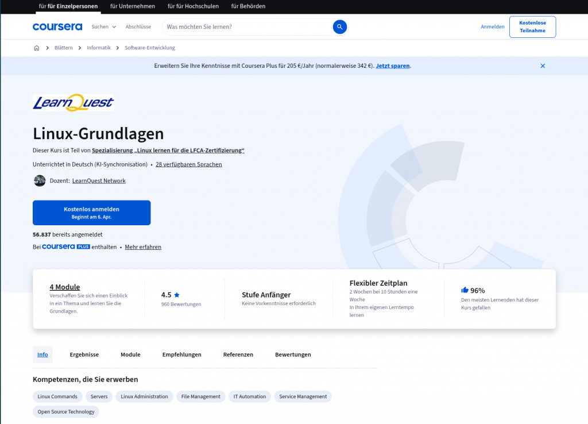Click the star rating icon beside 4.5

(x=177, y=295)
